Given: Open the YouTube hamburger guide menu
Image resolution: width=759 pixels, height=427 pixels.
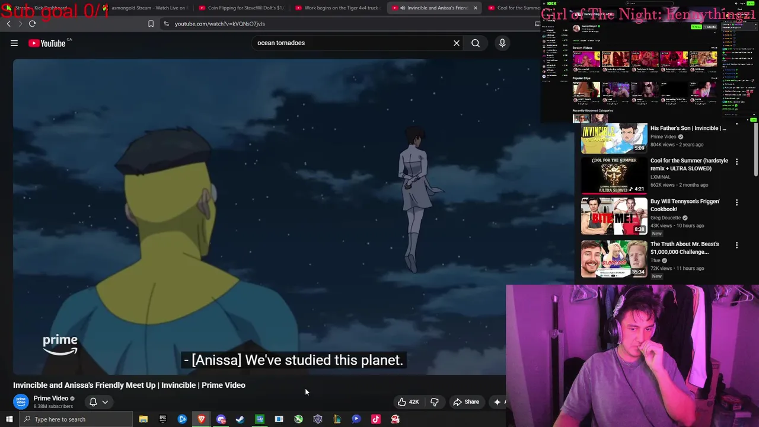Looking at the screenshot, I should [14, 43].
